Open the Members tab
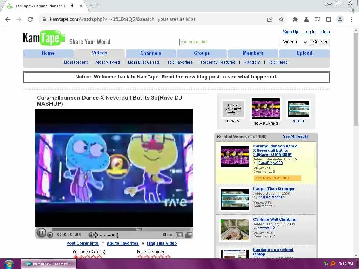Screen dimensions: 359x269 253,53
